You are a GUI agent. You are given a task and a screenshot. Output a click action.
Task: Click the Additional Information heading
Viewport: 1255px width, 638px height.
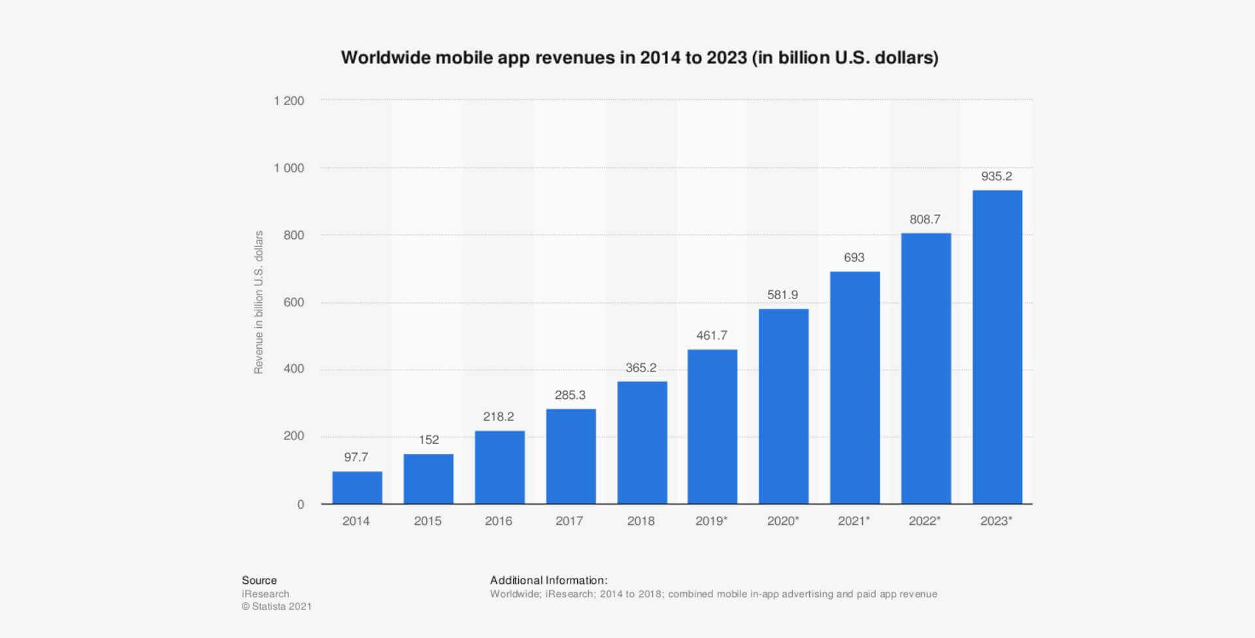[548, 580]
